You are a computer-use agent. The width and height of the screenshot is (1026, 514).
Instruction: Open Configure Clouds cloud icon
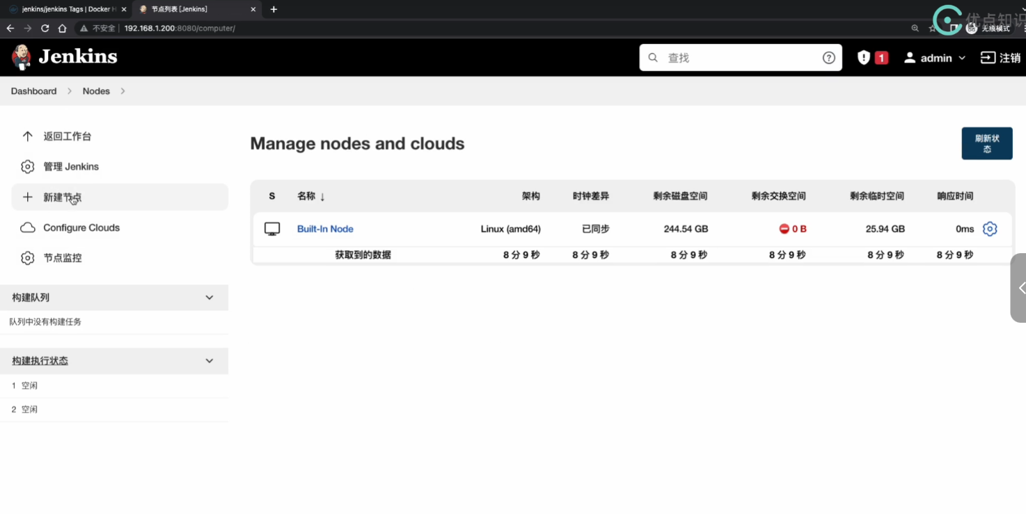27,227
